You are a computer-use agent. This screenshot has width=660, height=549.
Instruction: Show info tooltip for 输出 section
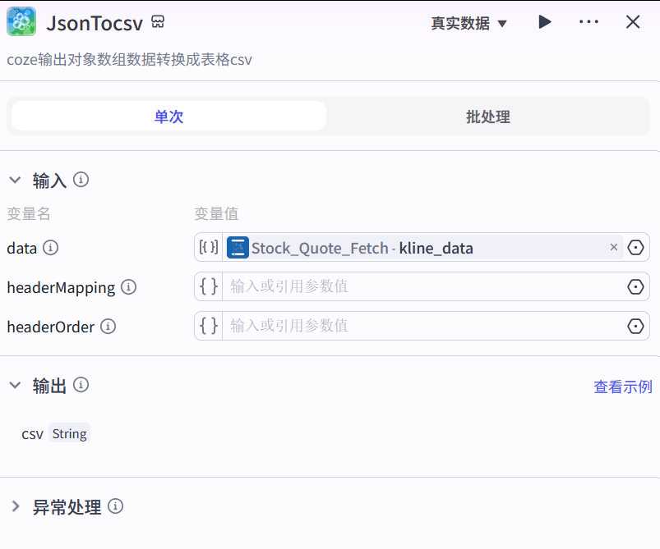click(81, 384)
